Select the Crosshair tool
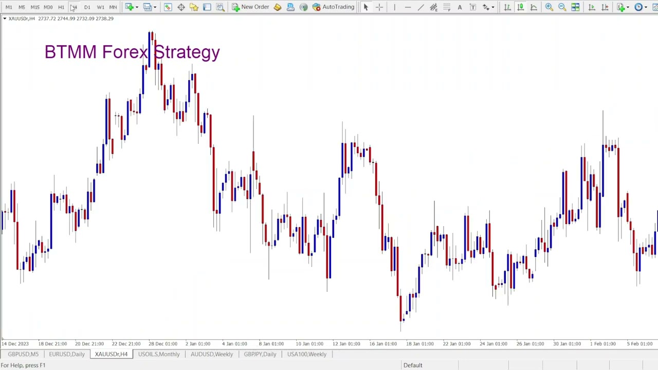Screen dimensions: 658x370 379,7
